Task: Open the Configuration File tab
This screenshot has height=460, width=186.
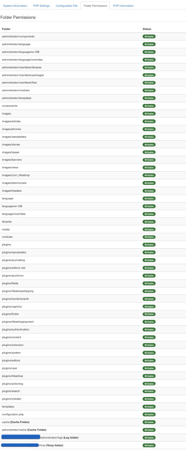Action: [66, 6]
